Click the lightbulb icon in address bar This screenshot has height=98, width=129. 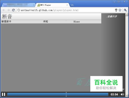(x=116, y=10)
